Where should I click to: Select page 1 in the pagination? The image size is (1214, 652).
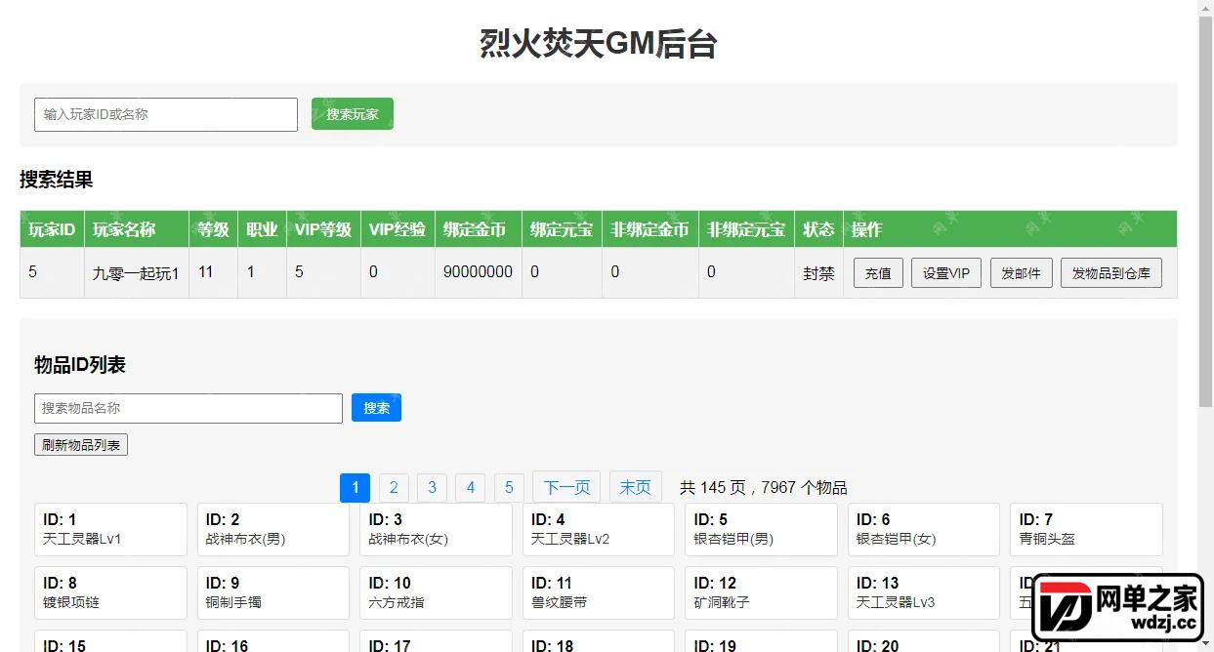pyautogui.click(x=355, y=487)
